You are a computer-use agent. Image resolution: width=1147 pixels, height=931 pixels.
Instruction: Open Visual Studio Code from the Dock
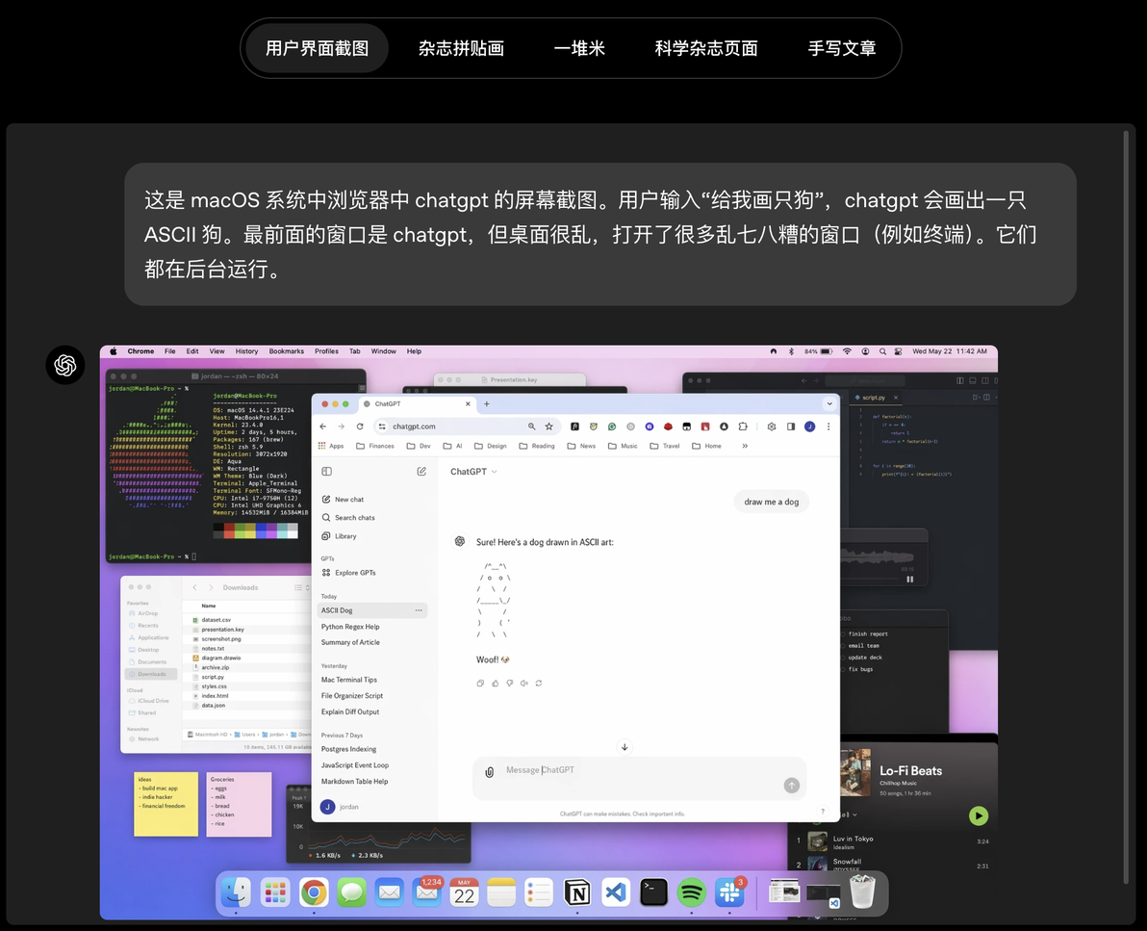pyautogui.click(x=616, y=892)
